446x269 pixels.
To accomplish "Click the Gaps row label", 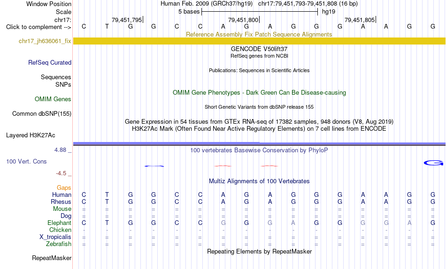I will [x=64, y=187].
